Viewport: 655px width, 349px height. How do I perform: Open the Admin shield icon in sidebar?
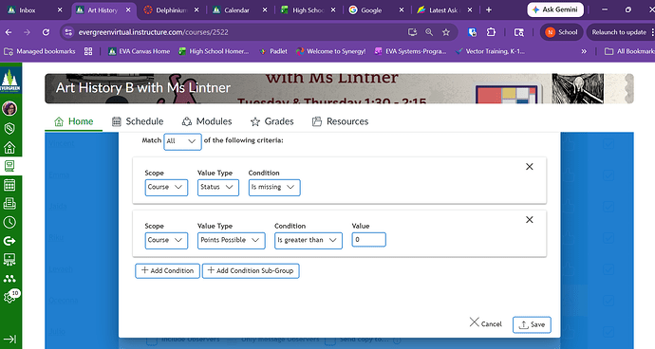[9, 128]
